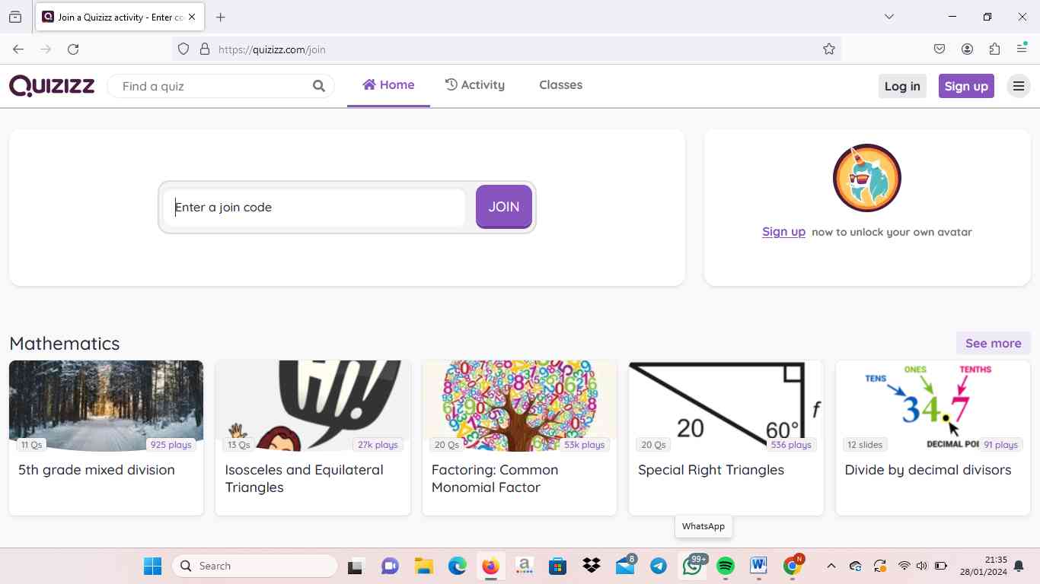Image resolution: width=1040 pixels, height=584 pixels.
Task: Open the Chat icon on taskbar
Action: click(x=390, y=566)
